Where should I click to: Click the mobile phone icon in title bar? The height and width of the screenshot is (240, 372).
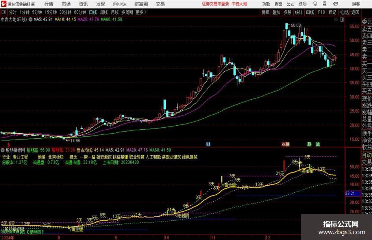click(324, 4)
